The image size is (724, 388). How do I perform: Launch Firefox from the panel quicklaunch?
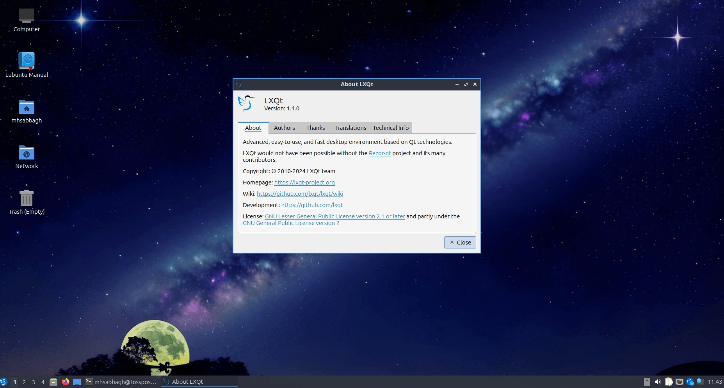click(66, 382)
